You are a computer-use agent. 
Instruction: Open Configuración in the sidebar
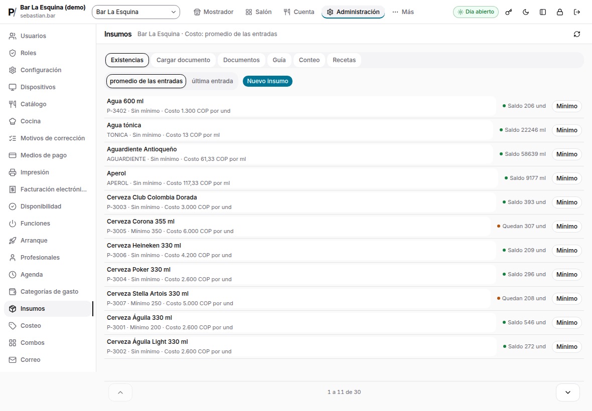[48, 70]
